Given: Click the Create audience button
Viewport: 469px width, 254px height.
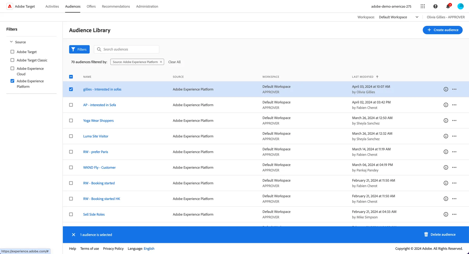Looking at the screenshot, I should pyautogui.click(x=443, y=30).
